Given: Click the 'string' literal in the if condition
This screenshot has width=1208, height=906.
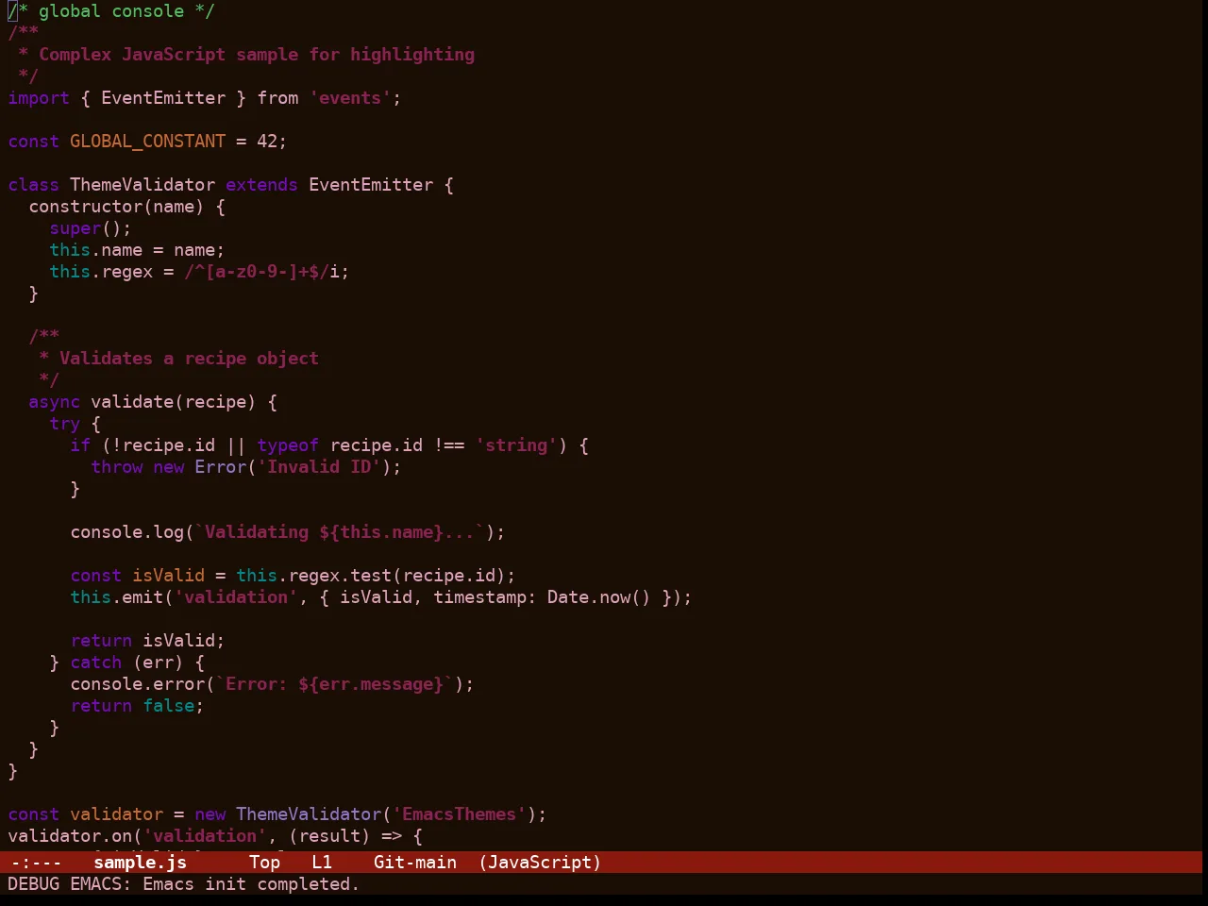Looking at the screenshot, I should [x=516, y=445].
